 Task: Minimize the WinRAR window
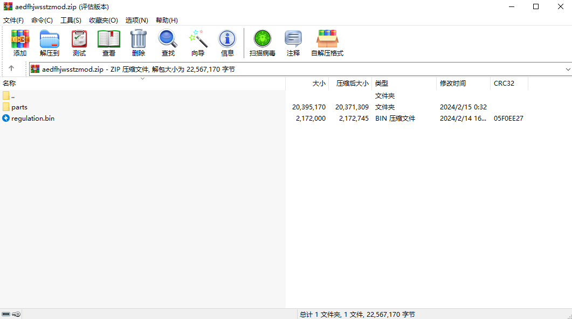click(512, 6)
